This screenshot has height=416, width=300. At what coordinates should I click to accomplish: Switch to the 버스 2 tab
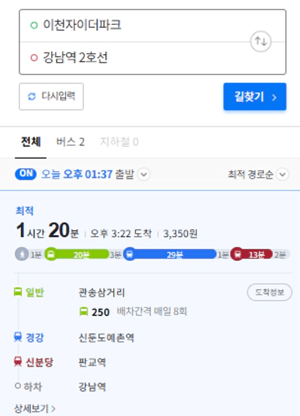(70, 142)
